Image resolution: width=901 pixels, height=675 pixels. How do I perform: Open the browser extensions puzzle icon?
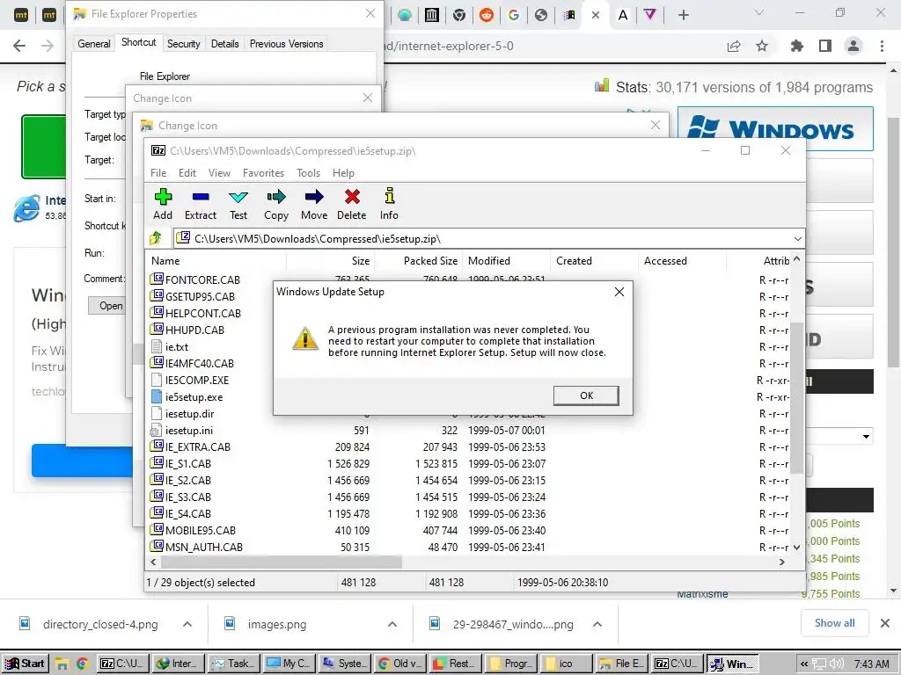(x=796, y=46)
